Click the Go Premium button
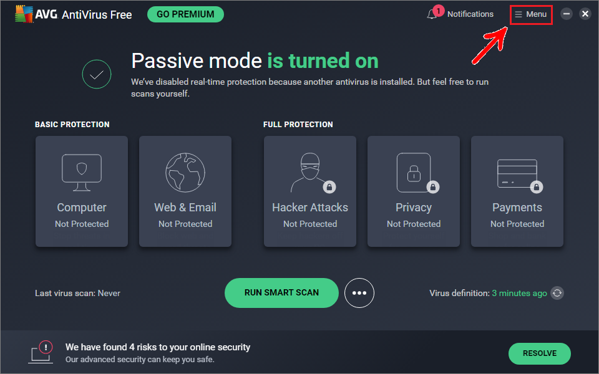 [x=185, y=14]
